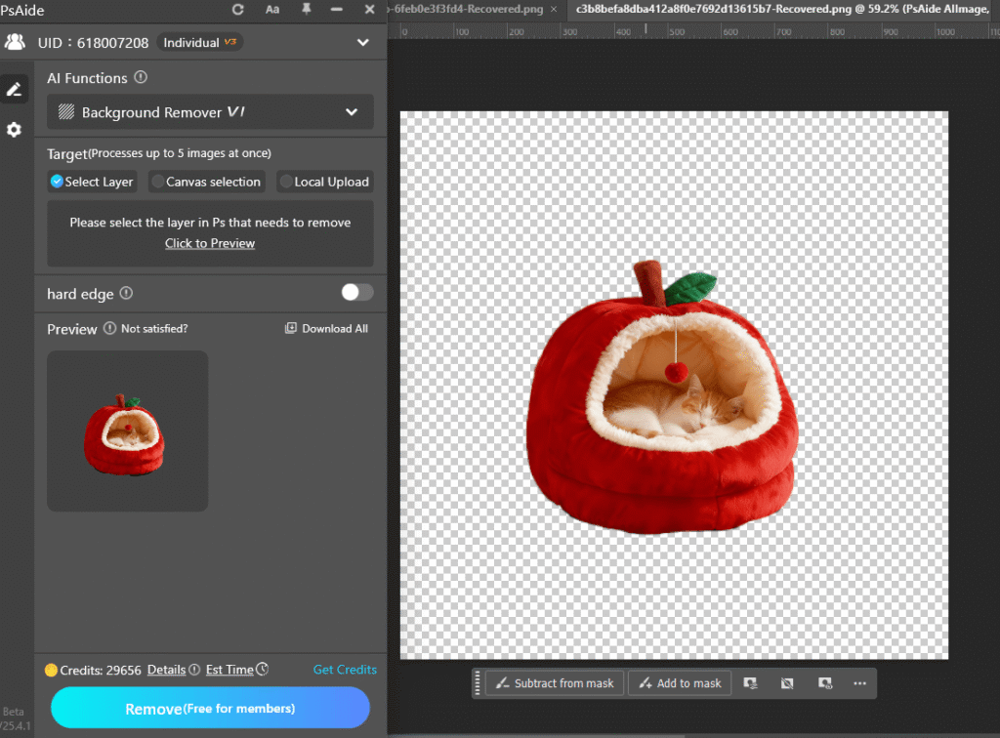Click the refresh icon in PsAide title bar
Image resolution: width=1000 pixels, height=738 pixels.
click(237, 11)
